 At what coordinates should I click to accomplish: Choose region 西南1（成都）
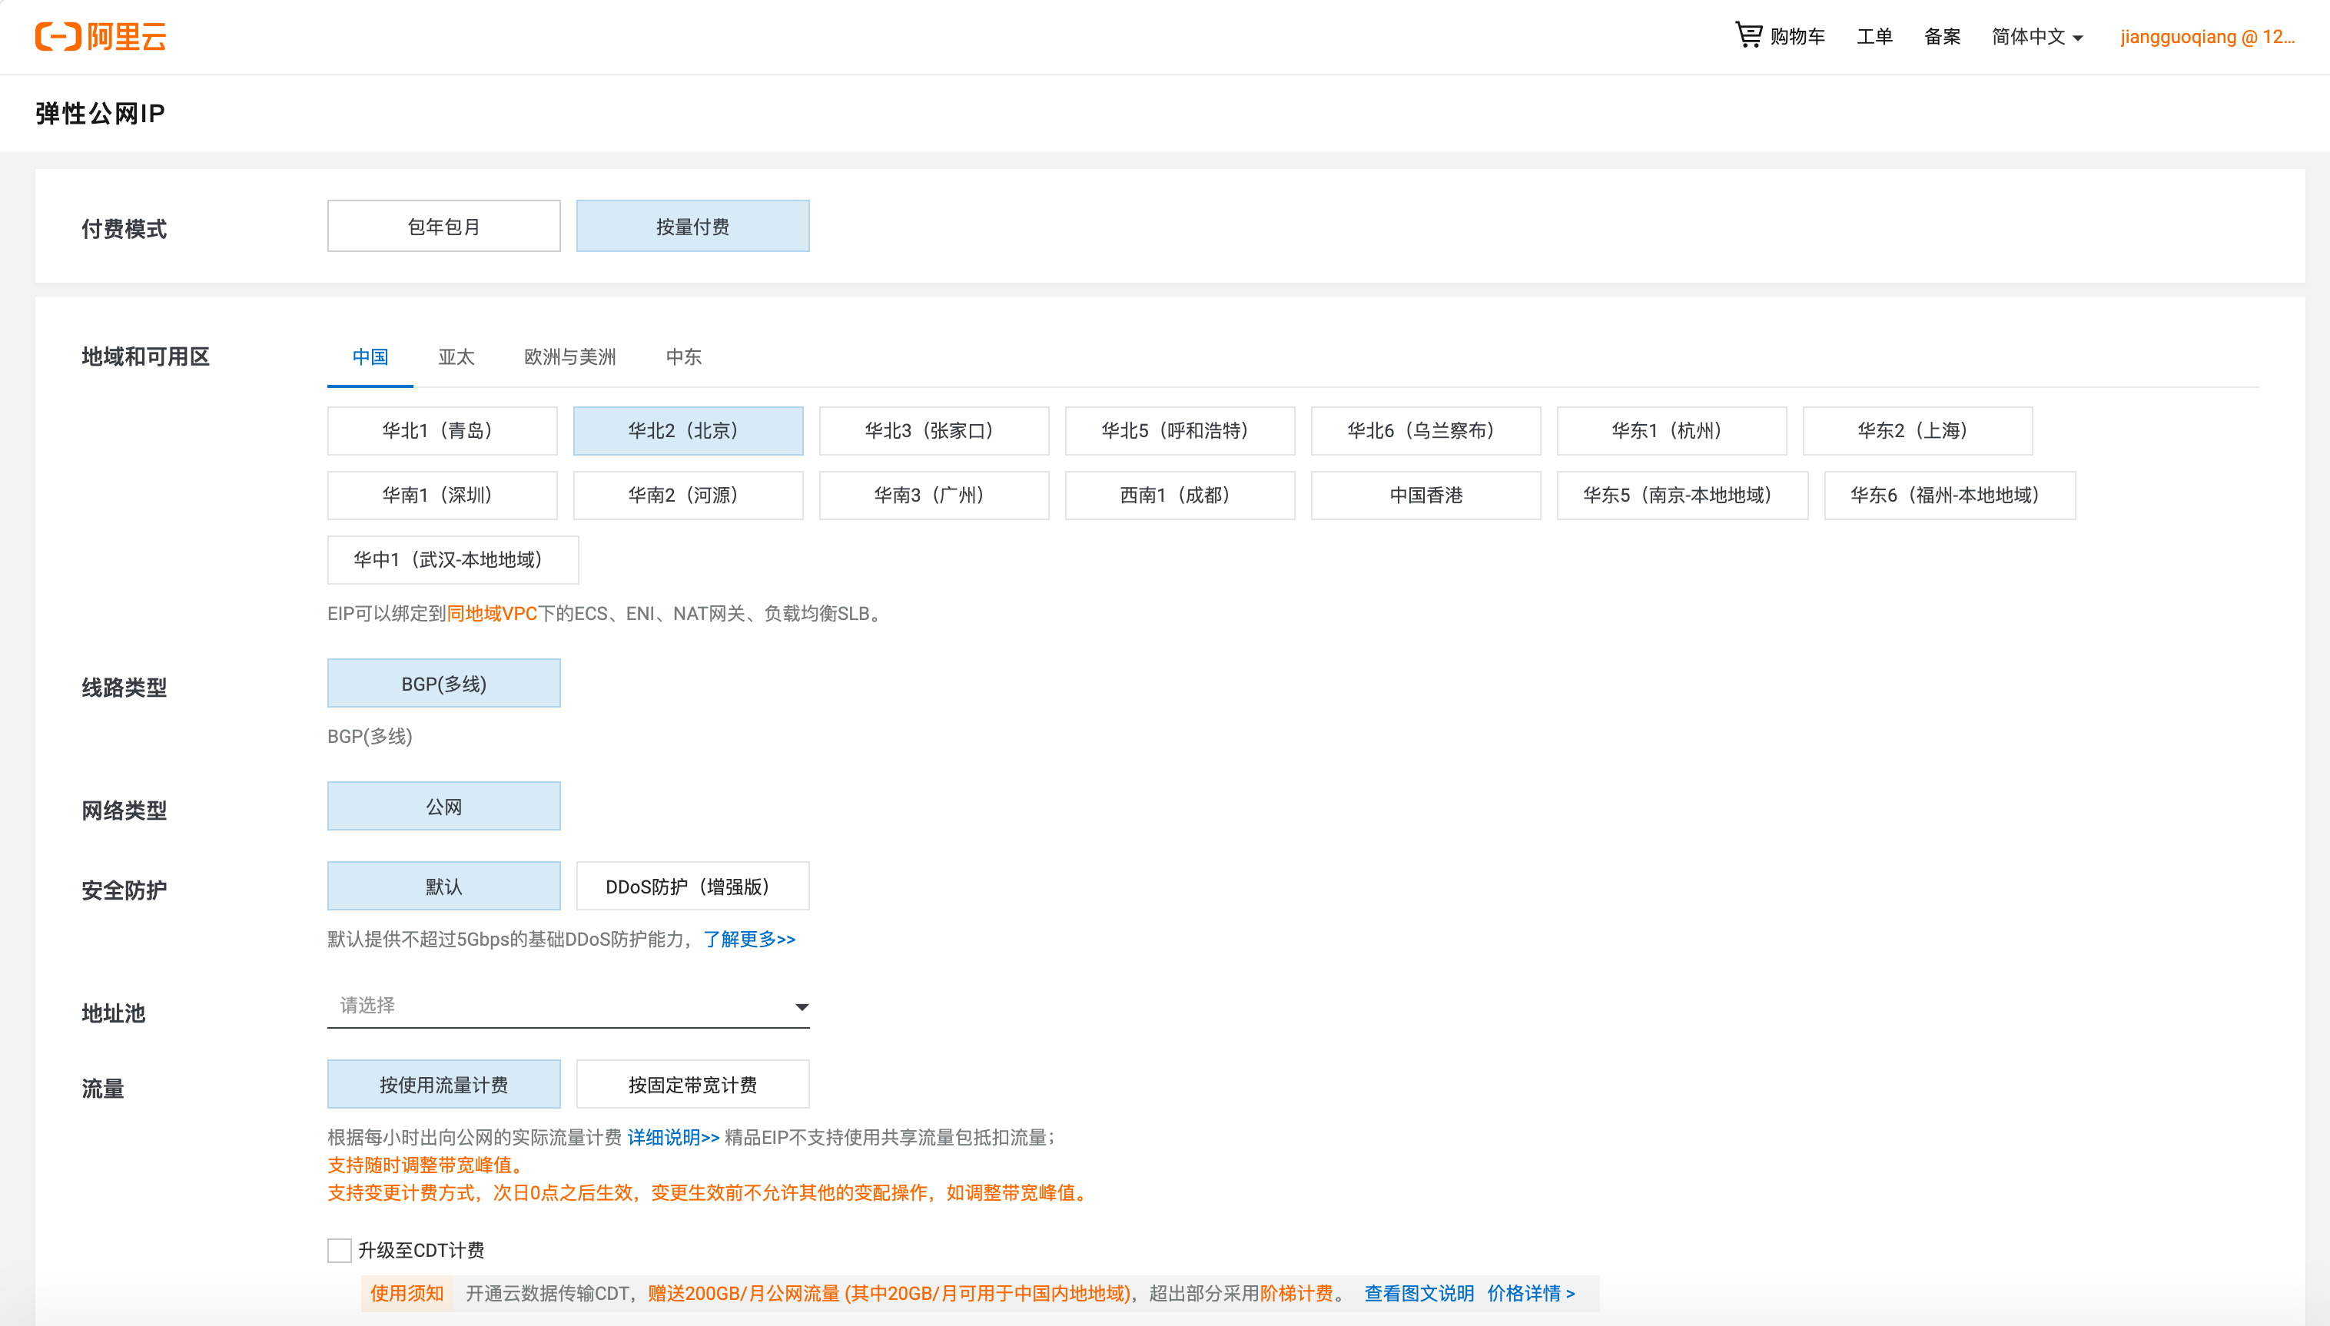click(x=1180, y=496)
